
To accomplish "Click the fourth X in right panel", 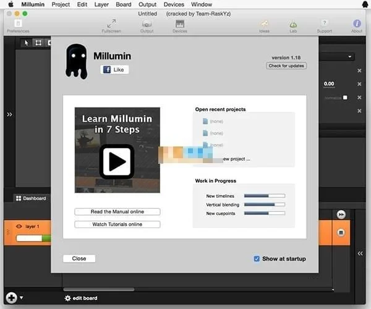I will [359, 111].
